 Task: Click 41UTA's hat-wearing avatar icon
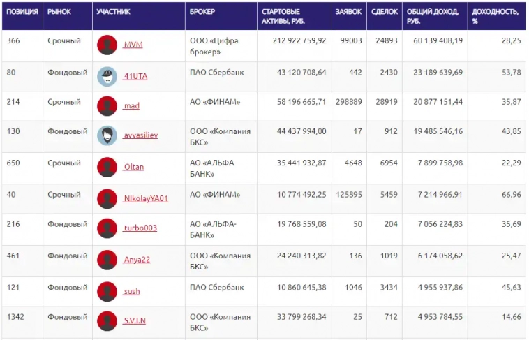[107, 76]
